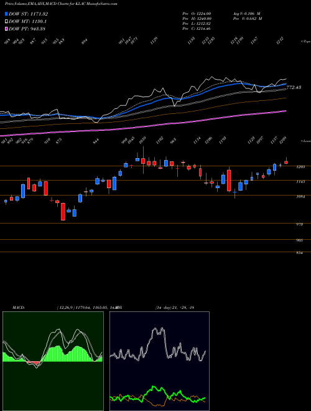Click the 1054 price level label
The height and width of the screenshot is (411, 311).
click(x=300, y=196)
